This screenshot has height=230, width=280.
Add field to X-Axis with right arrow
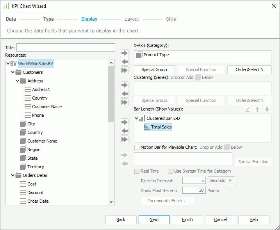pos(125,53)
